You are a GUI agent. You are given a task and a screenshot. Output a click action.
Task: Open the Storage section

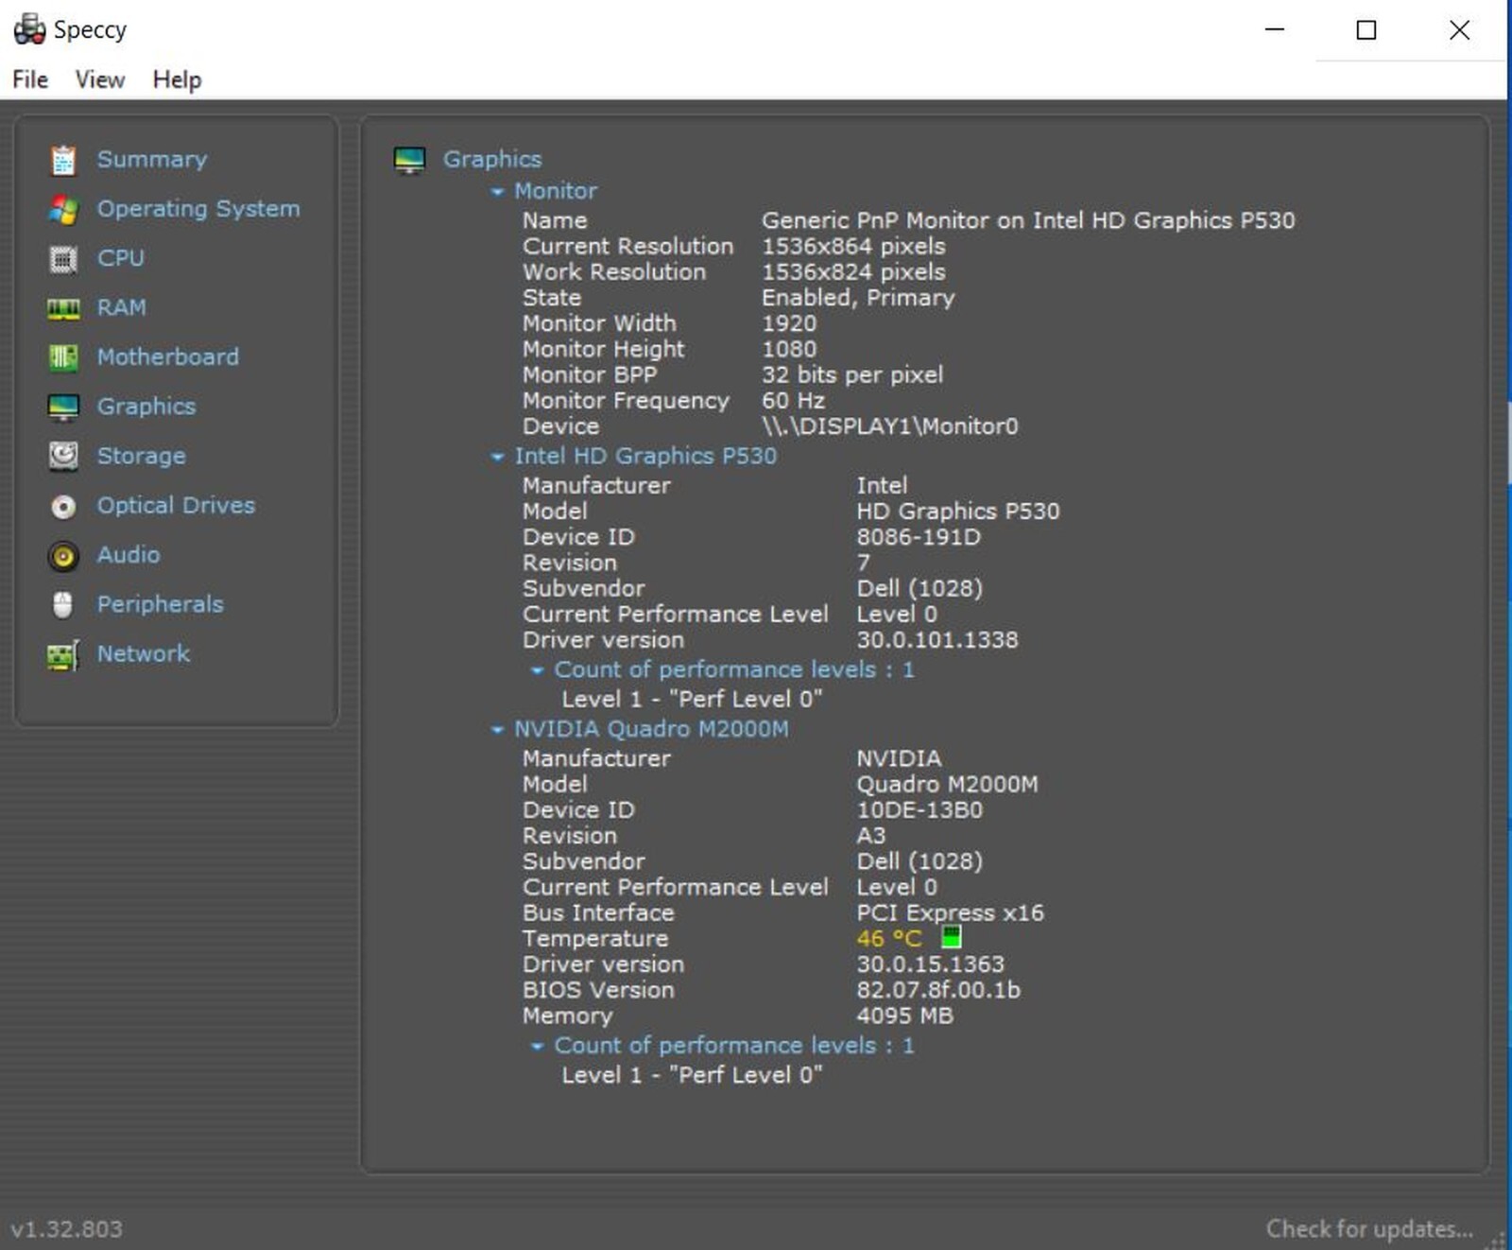pos(142,456)
